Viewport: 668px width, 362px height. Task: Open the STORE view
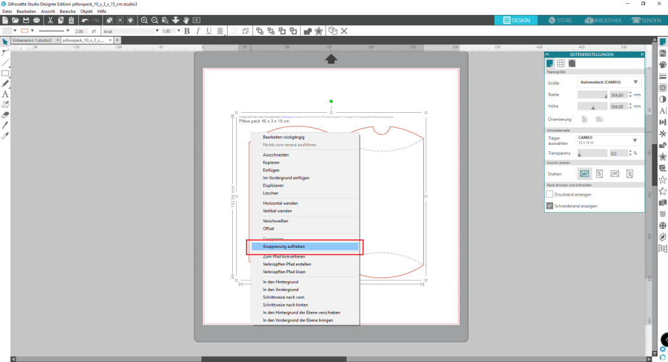tap(556, 20)
